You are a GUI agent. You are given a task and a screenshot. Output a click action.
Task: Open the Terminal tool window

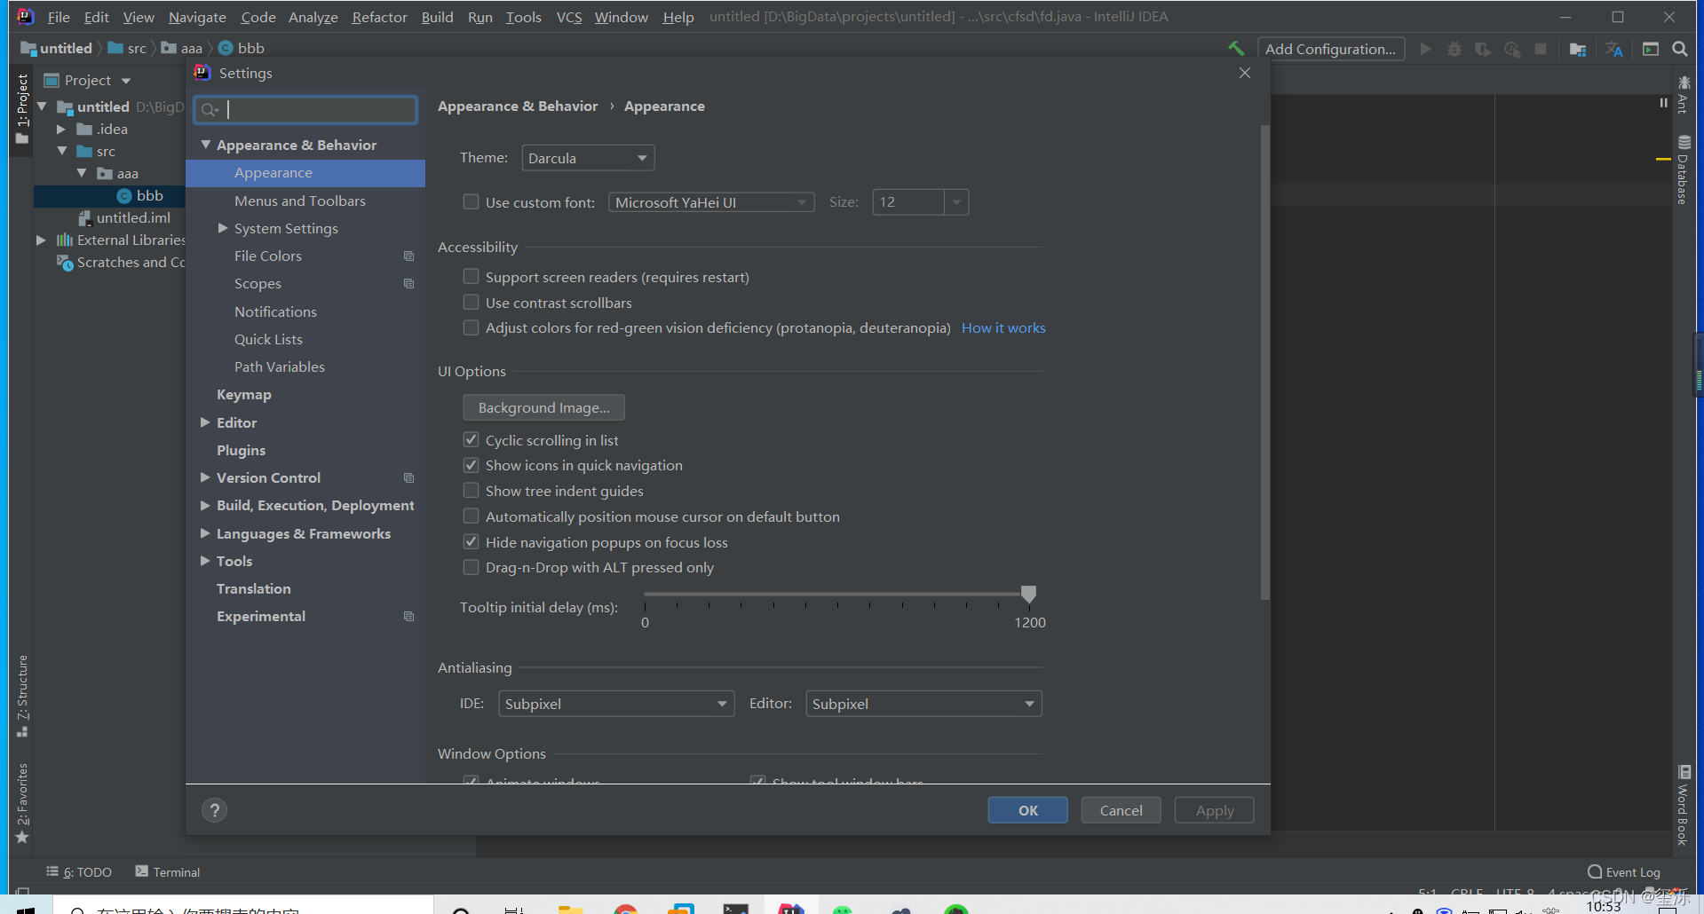coord(168,872)
